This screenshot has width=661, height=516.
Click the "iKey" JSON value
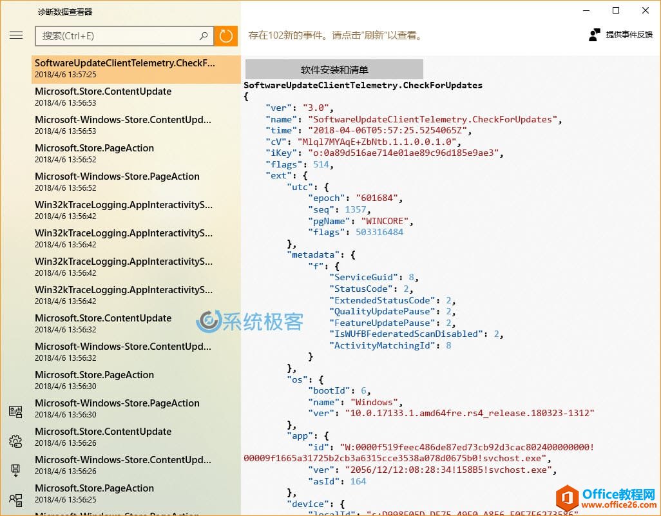pyautogui.click(x=403, y=153)
